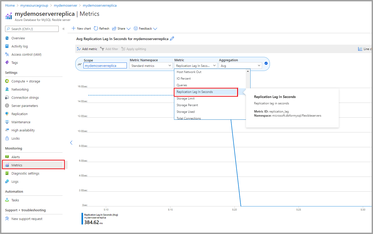Click the Add metric button
The height and width of the screenshot is (234, 373).
click(87, 49)
